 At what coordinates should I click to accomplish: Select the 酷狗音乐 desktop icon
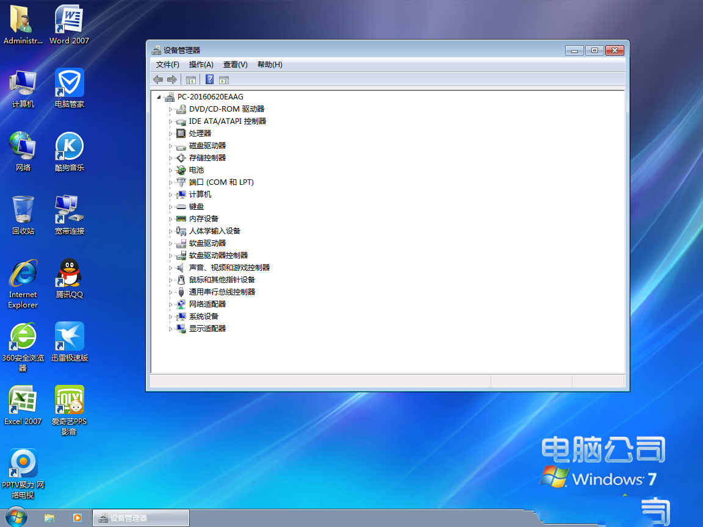tap(69, 146)
